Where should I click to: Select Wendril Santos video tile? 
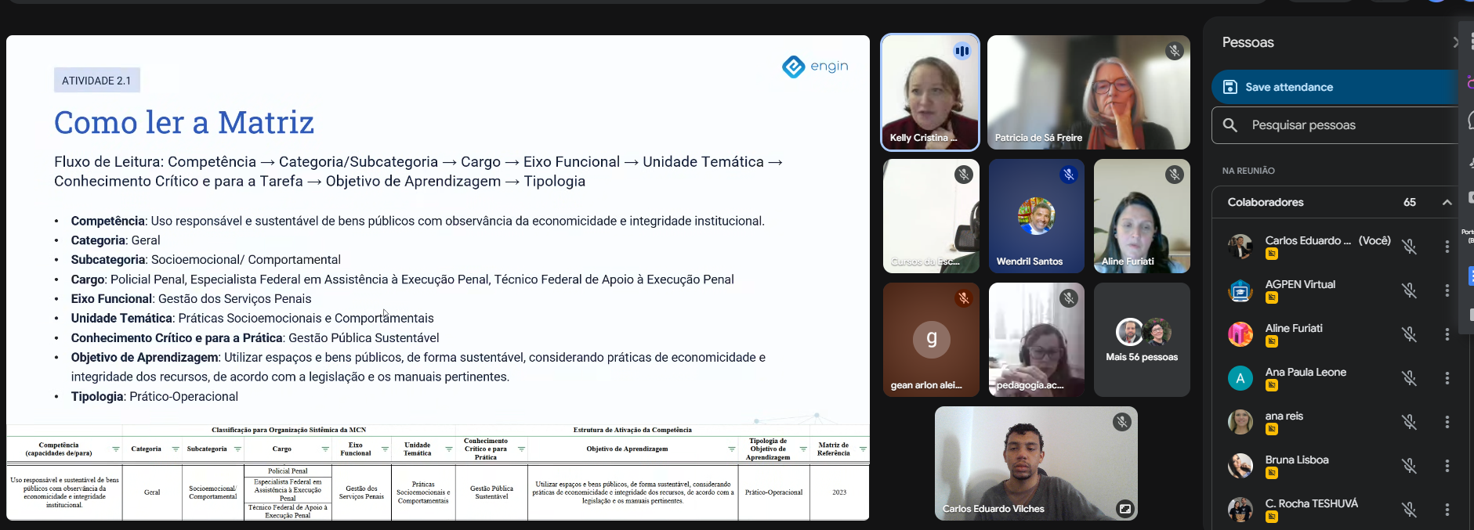pos(1037,216)
